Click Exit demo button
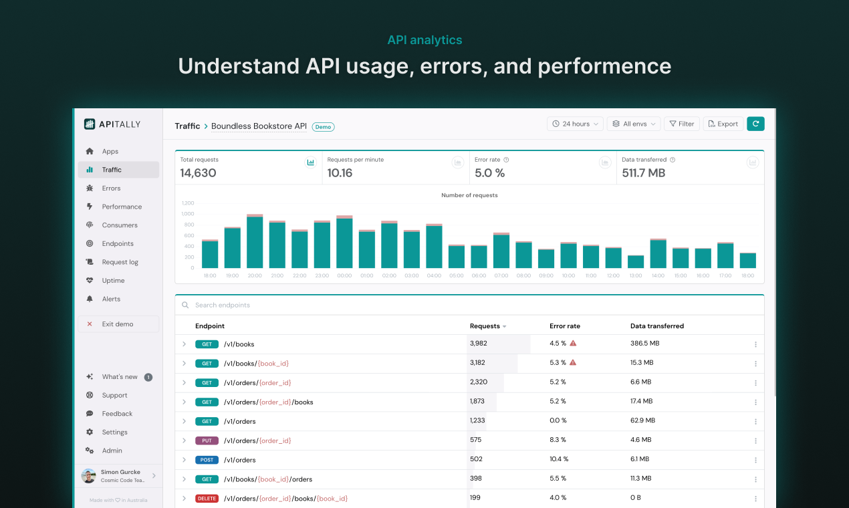This screenshot has width=849, height=508. 118,324
